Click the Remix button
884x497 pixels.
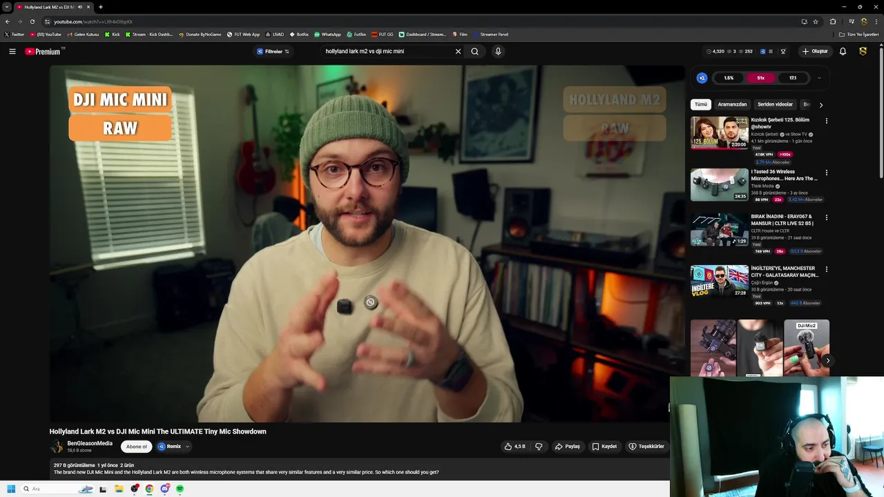click(169, 447)
